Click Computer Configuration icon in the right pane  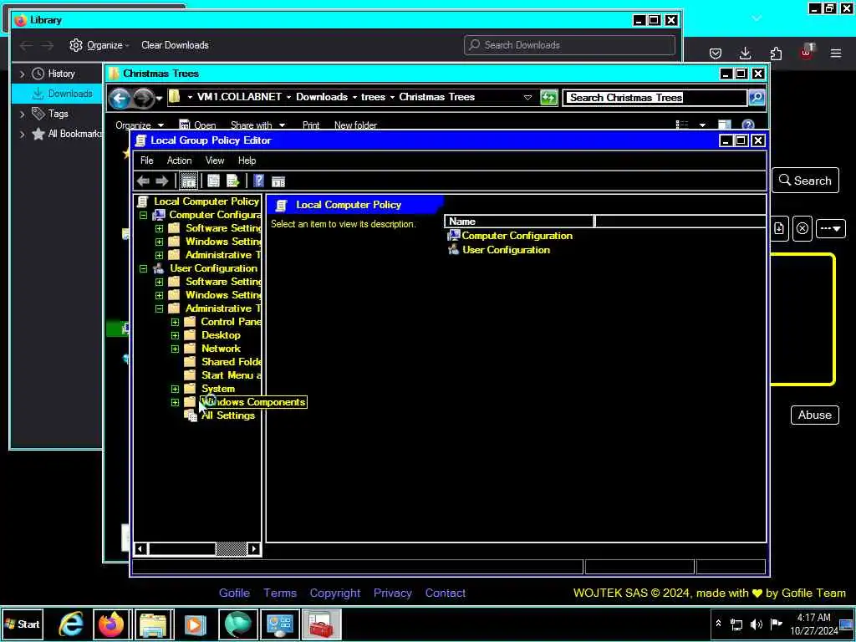click(453, 235)
